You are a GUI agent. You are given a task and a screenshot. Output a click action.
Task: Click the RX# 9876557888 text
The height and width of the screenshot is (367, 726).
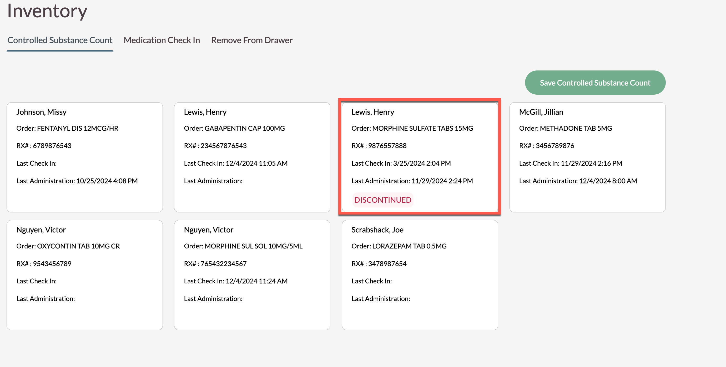click(379, 146)
